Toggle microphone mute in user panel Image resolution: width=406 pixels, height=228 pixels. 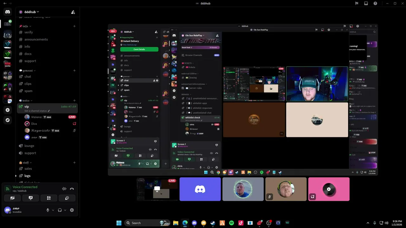[48, 210]
